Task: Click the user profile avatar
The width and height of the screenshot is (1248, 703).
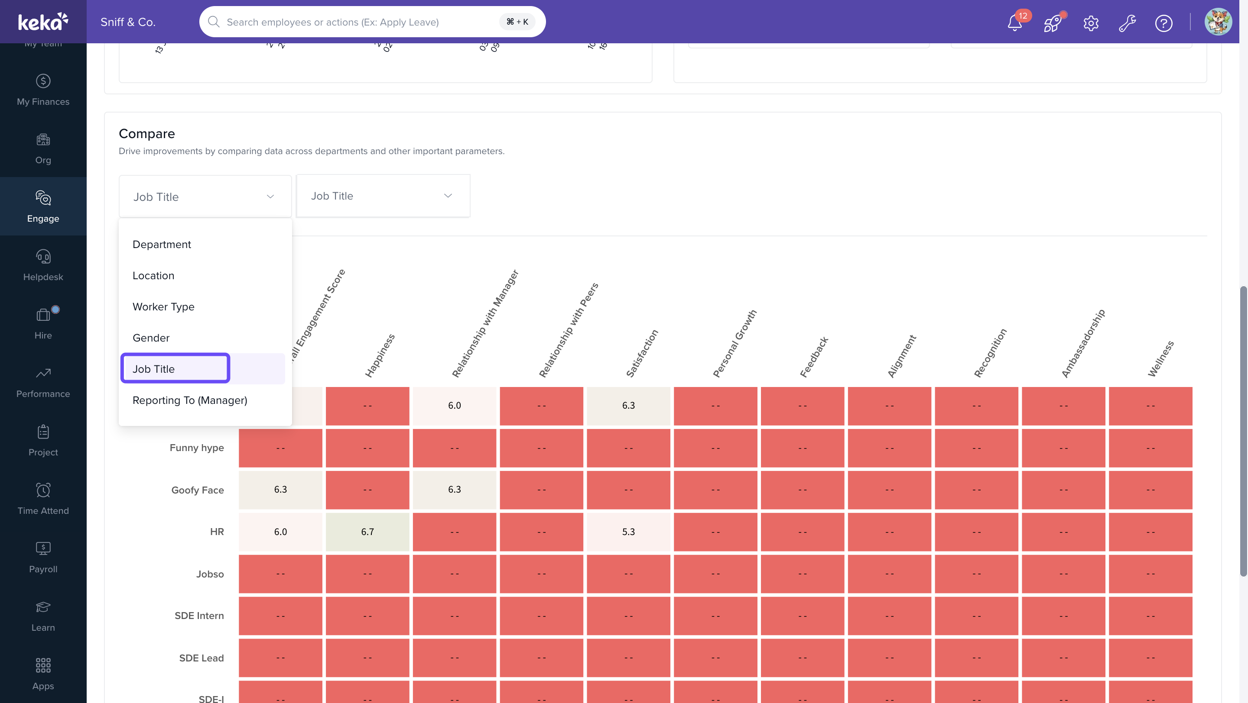Action: coord(1218,22)
